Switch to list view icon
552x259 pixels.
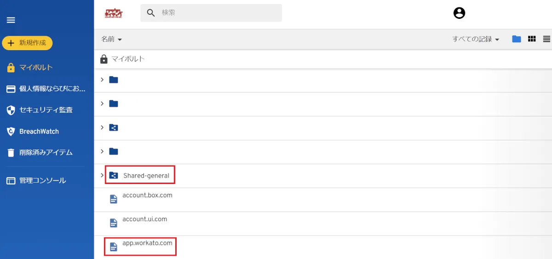pos(546,39)
